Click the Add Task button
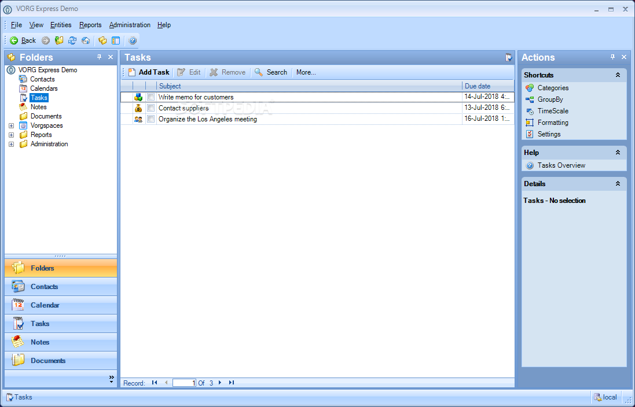 tap(149, 72)
